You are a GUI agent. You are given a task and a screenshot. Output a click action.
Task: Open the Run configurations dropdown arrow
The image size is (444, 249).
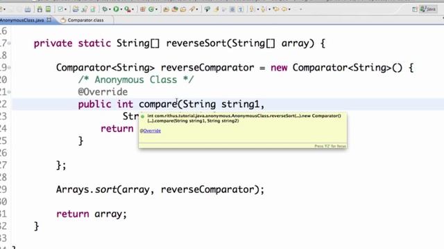[x=121, y=9]
